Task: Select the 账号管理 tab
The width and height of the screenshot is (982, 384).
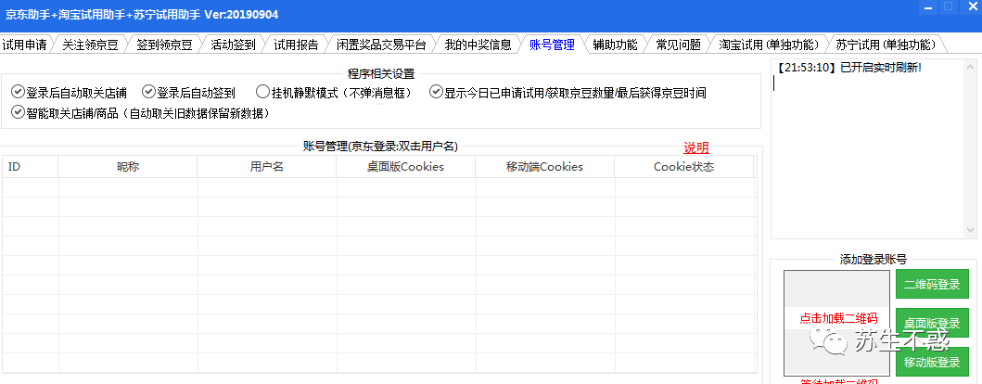Action: (x=552, y=45)
